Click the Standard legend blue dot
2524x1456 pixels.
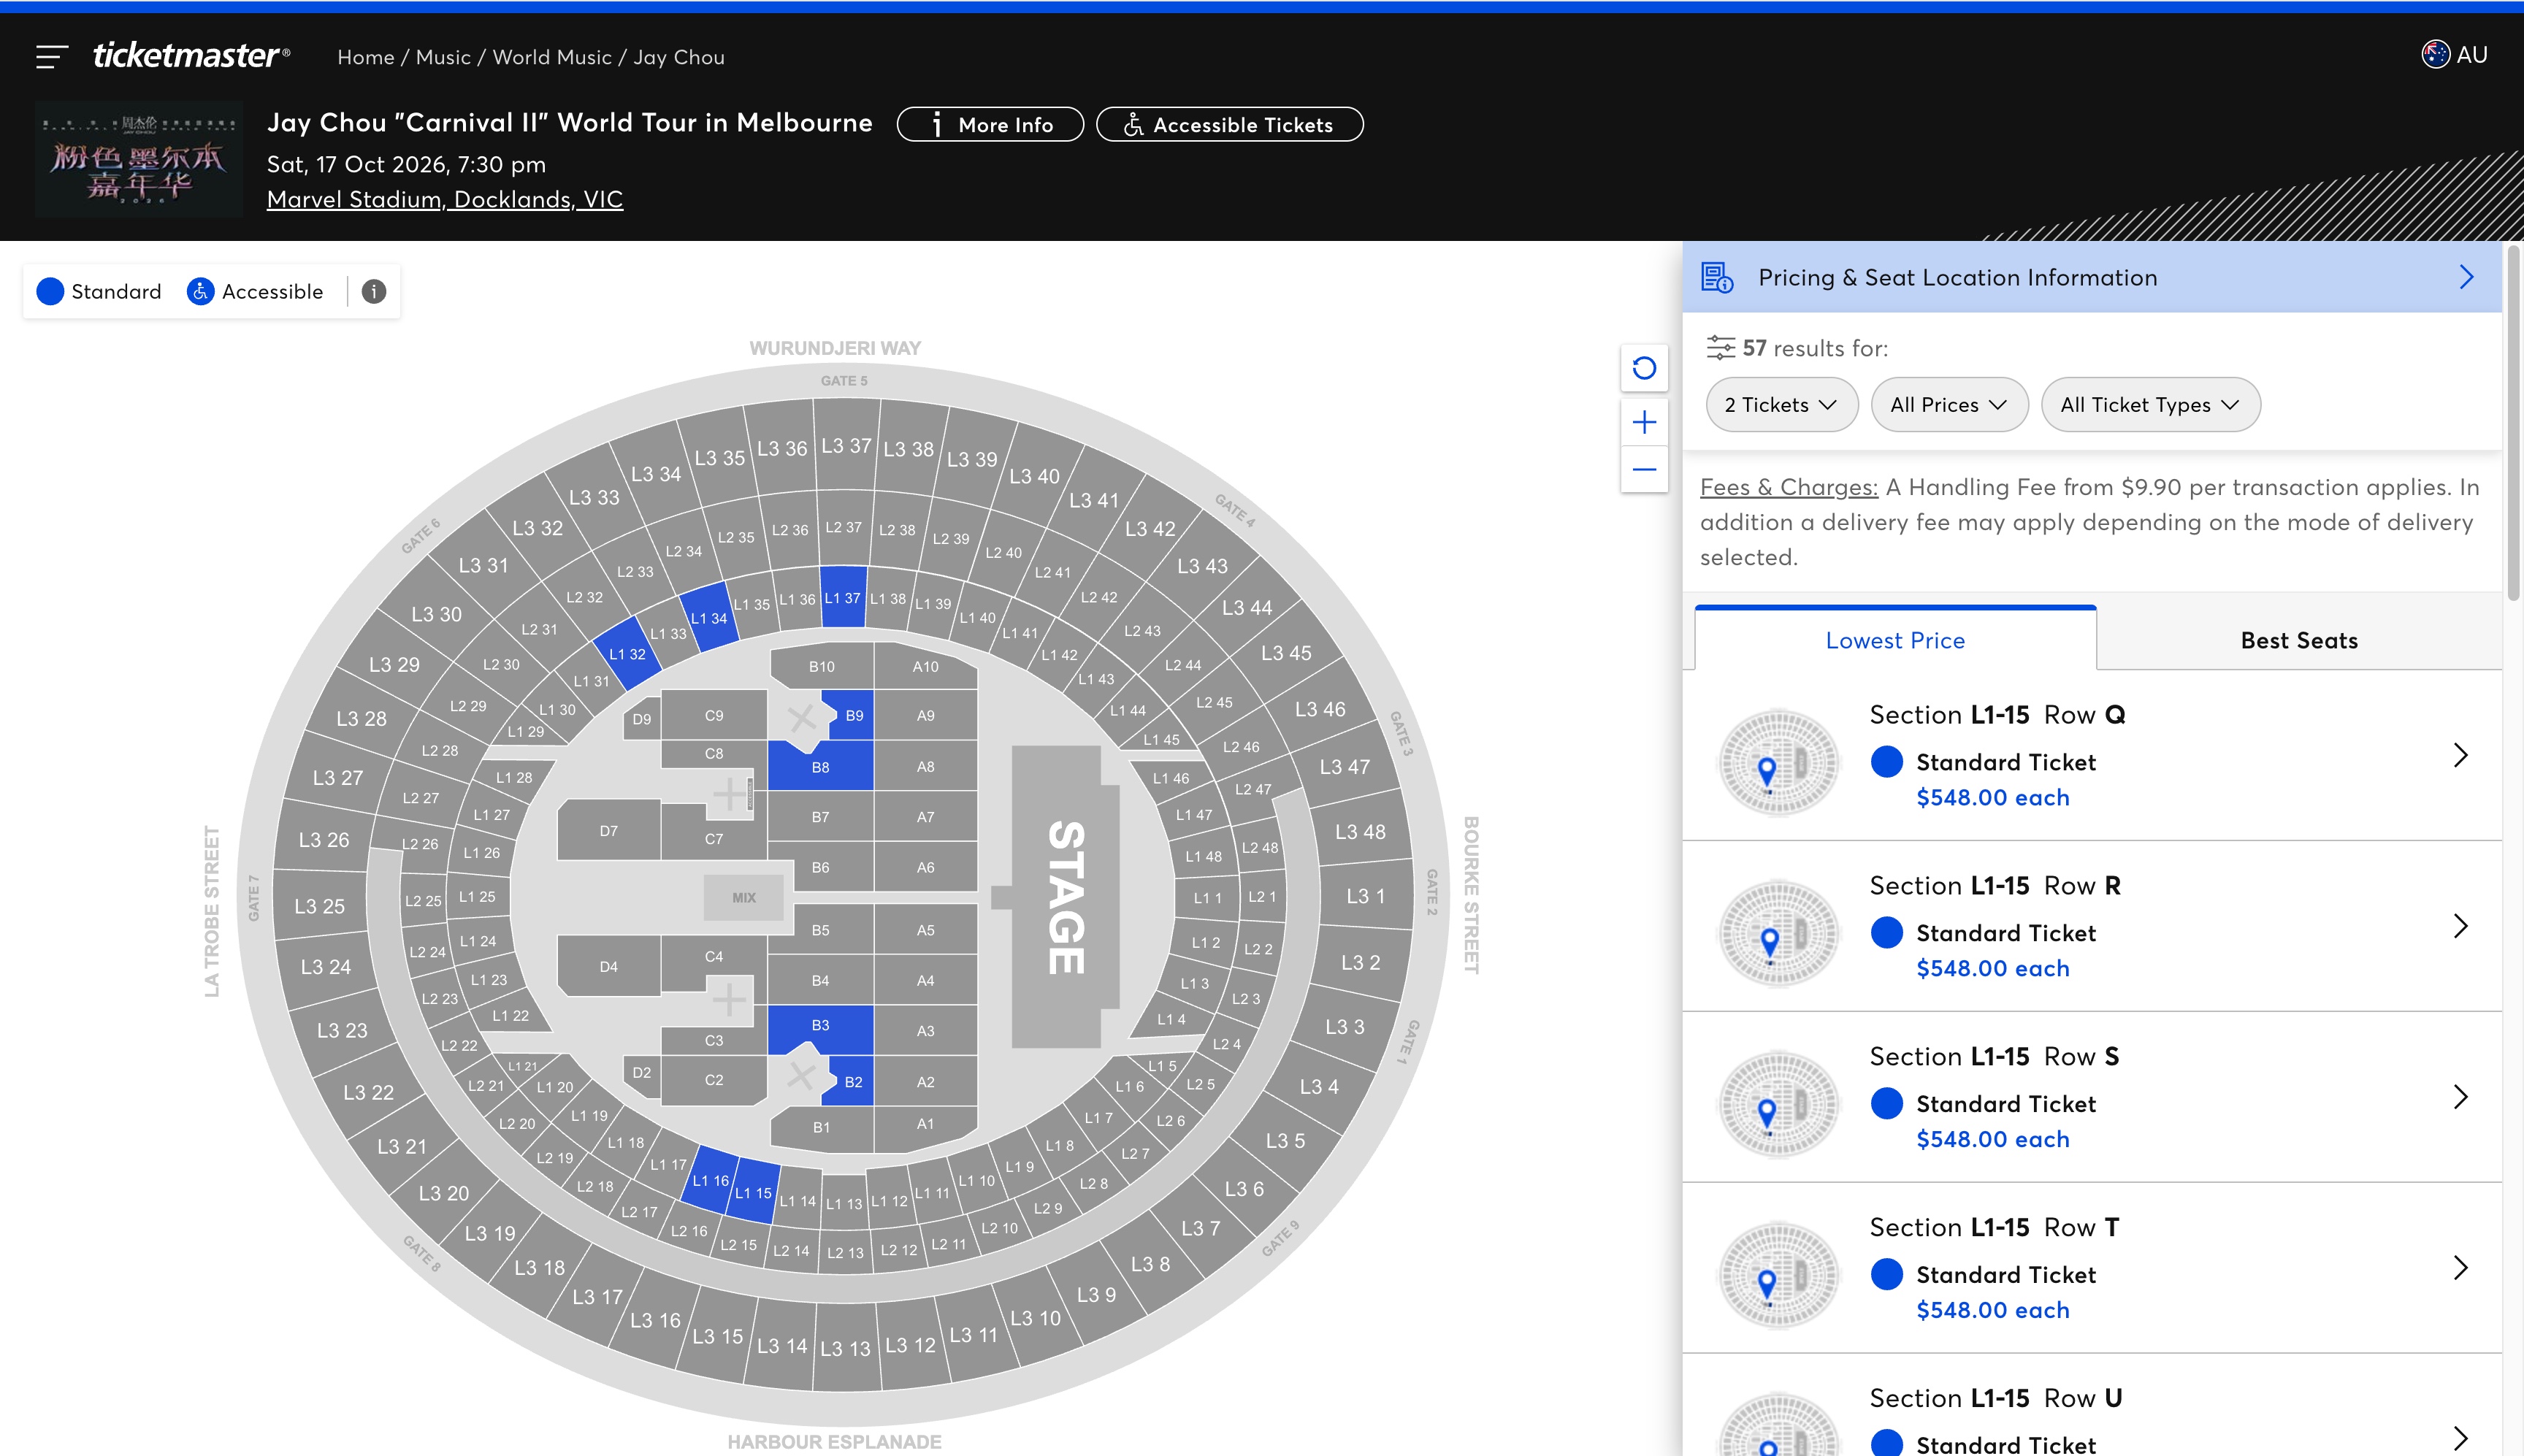pyautogui.click(x=50, y=291)
